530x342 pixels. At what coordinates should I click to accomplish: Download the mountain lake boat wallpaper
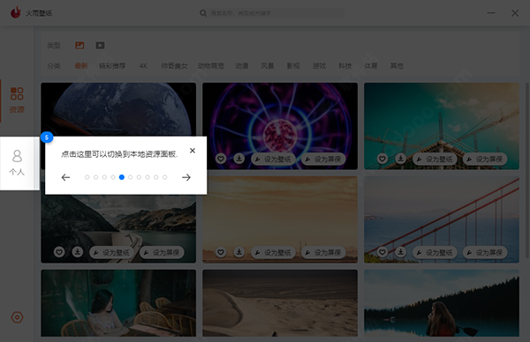pyautogui.click(x=78, y=252)
